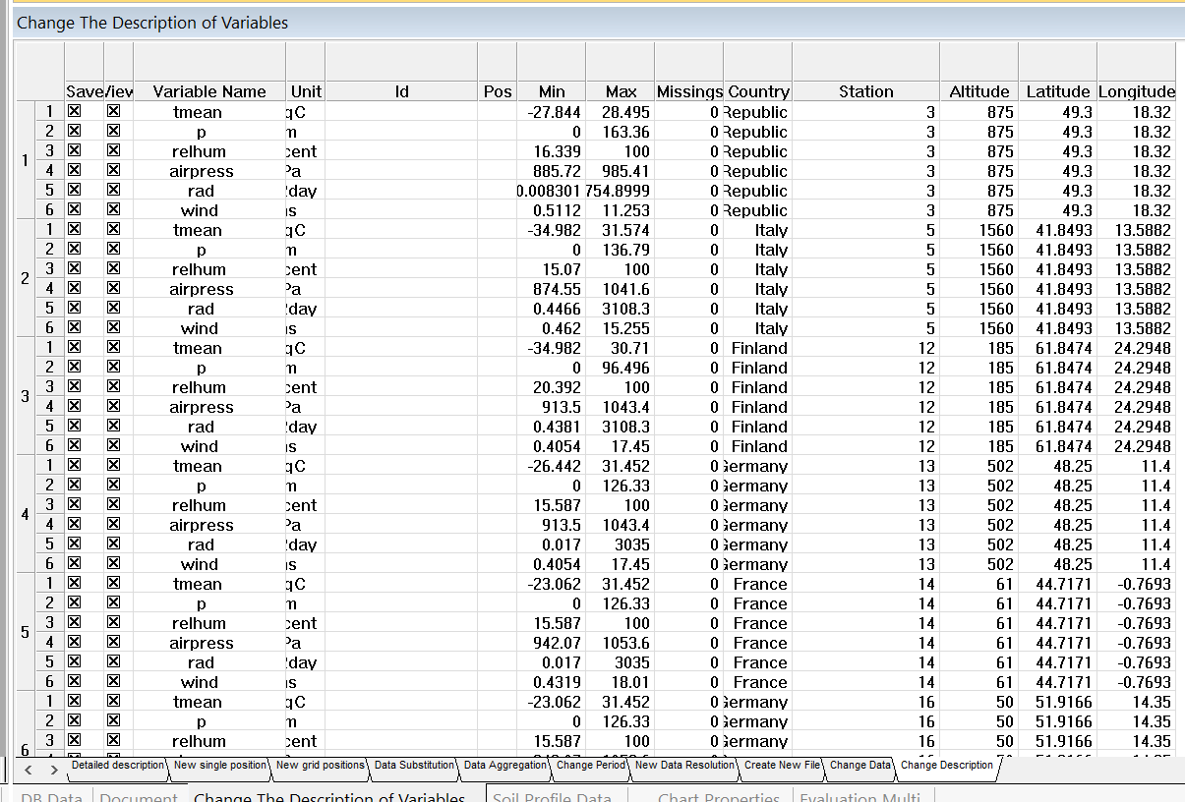Select the Min value -26.442
Image resolution: width=1185 pixels, height=802 pixels.
[x=555, y=466]
